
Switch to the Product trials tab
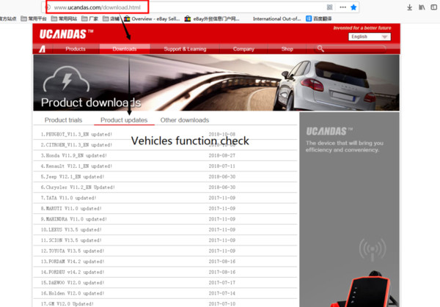(x=63, y=120)
